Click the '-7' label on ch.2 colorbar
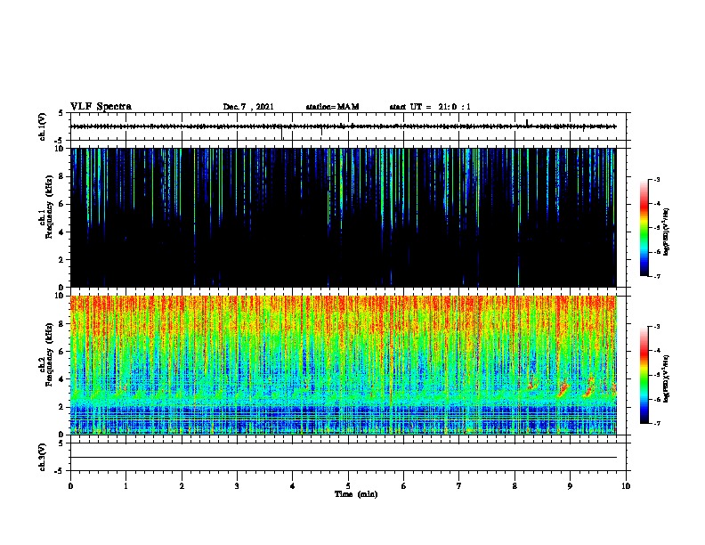Image resolution: width=705 pixels, height=545 pixels. tap(657, 424)
